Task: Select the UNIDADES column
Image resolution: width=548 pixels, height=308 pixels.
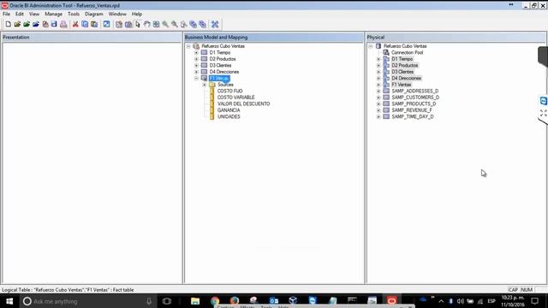Action: point(229,116)
